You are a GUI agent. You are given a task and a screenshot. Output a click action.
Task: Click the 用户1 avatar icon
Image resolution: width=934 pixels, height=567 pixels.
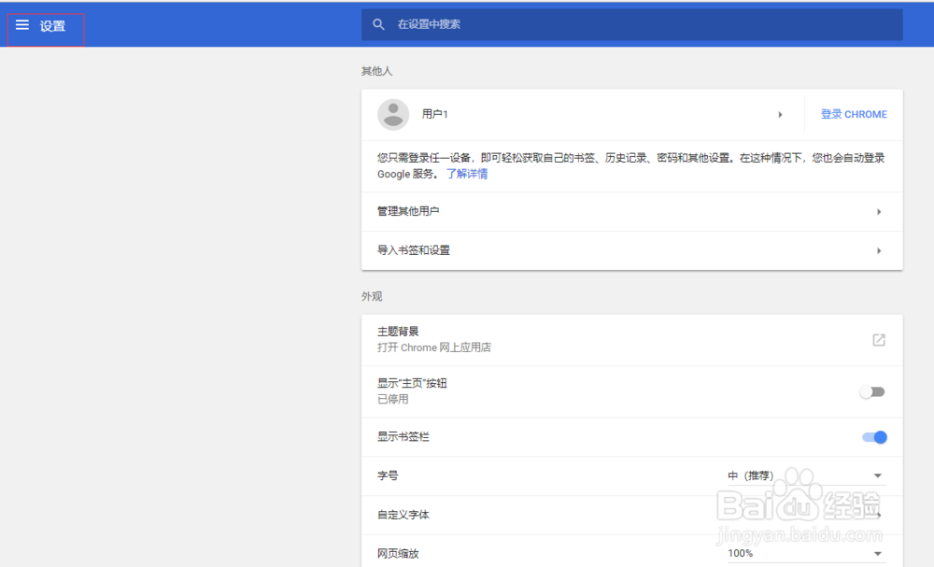[393, 114]
